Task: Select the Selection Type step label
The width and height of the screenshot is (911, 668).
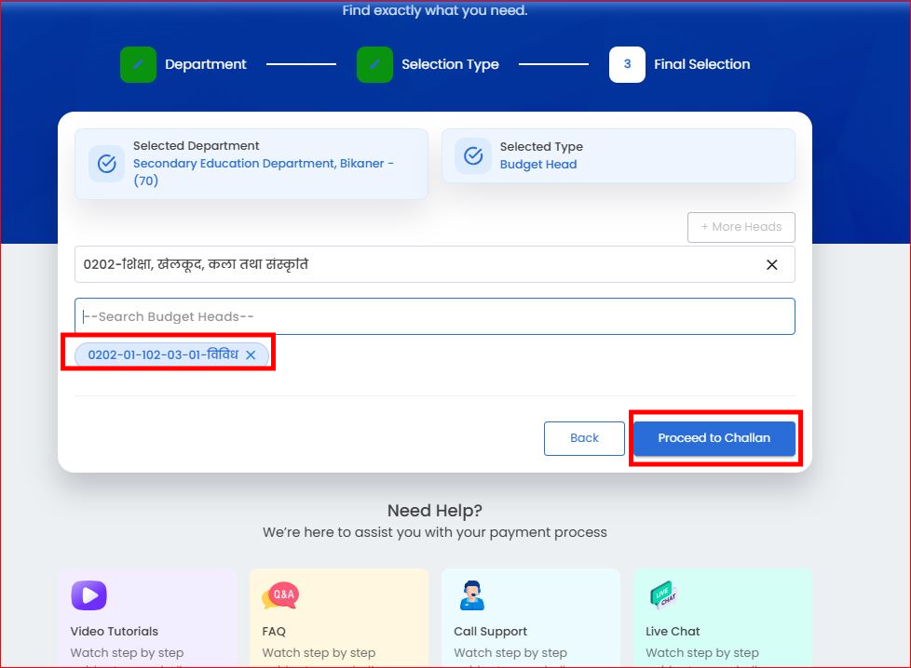Action: [x=450, y=64]
